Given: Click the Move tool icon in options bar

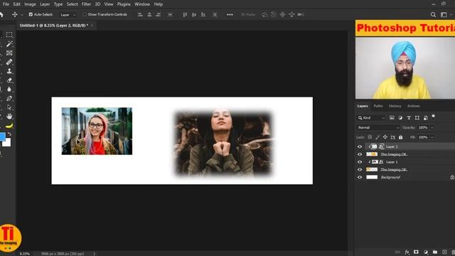Looking at the screenshot, I should [x=14, y=14].
